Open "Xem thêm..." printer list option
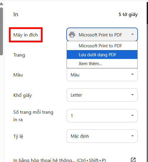148x162 pixels. 102,64
